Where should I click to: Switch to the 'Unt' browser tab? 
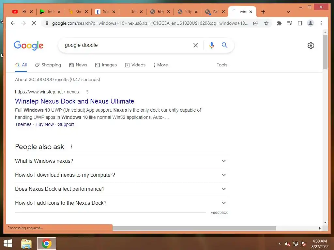point(133,12)
